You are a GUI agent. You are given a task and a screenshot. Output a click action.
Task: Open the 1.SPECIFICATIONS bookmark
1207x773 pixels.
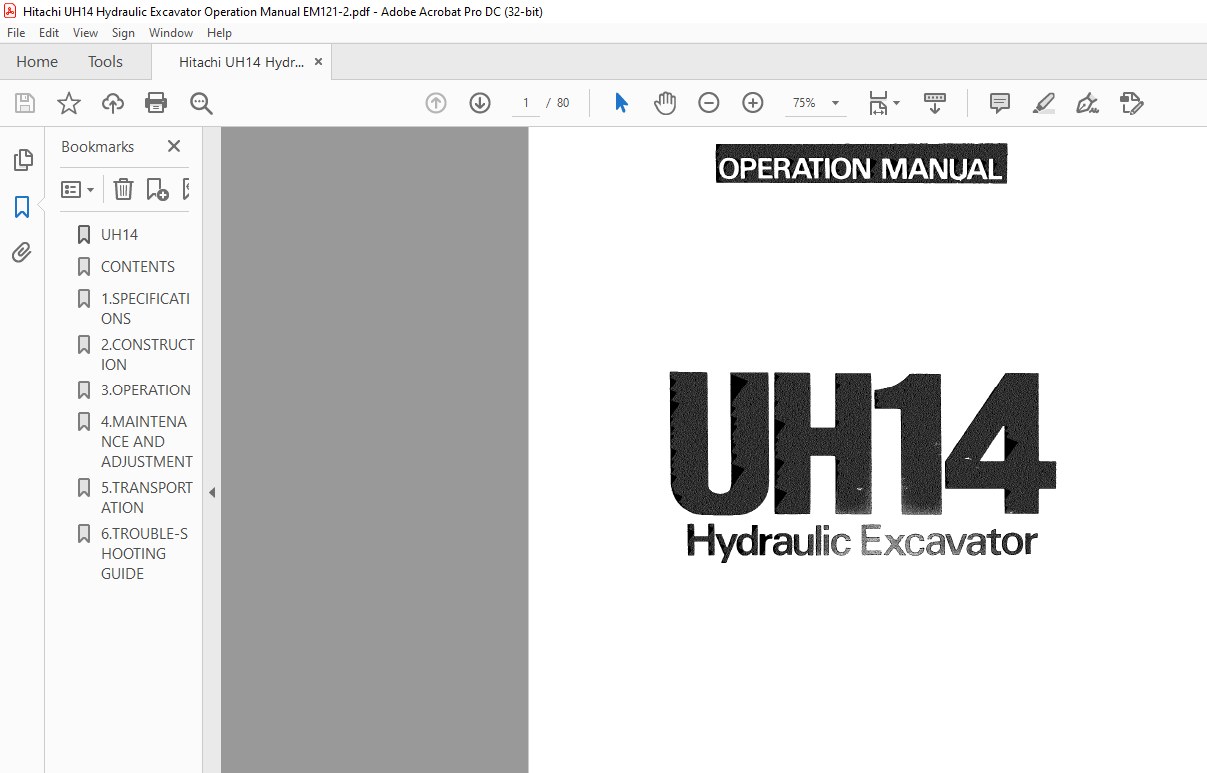click(x=145, y=309)
